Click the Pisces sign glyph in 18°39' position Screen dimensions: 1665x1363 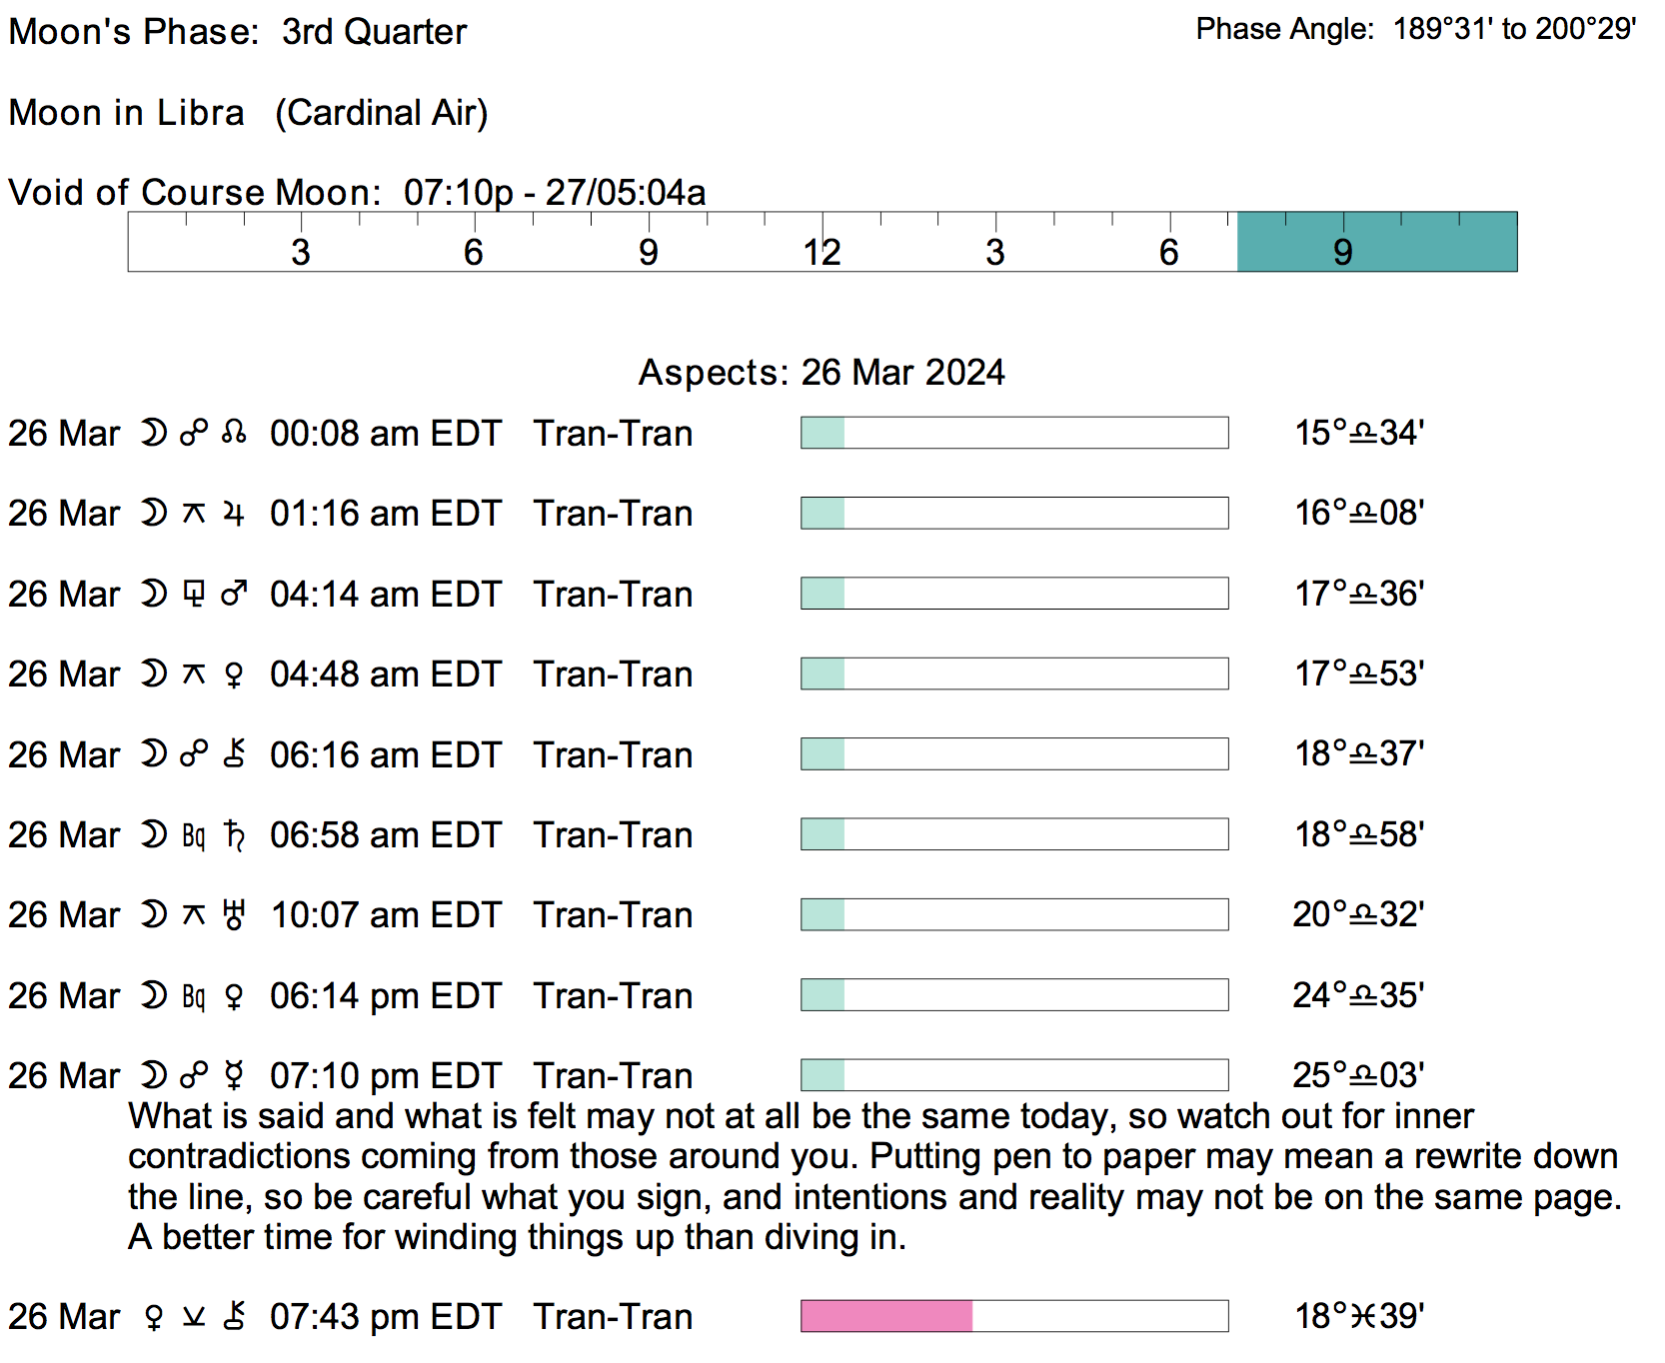(1363, 1317)
